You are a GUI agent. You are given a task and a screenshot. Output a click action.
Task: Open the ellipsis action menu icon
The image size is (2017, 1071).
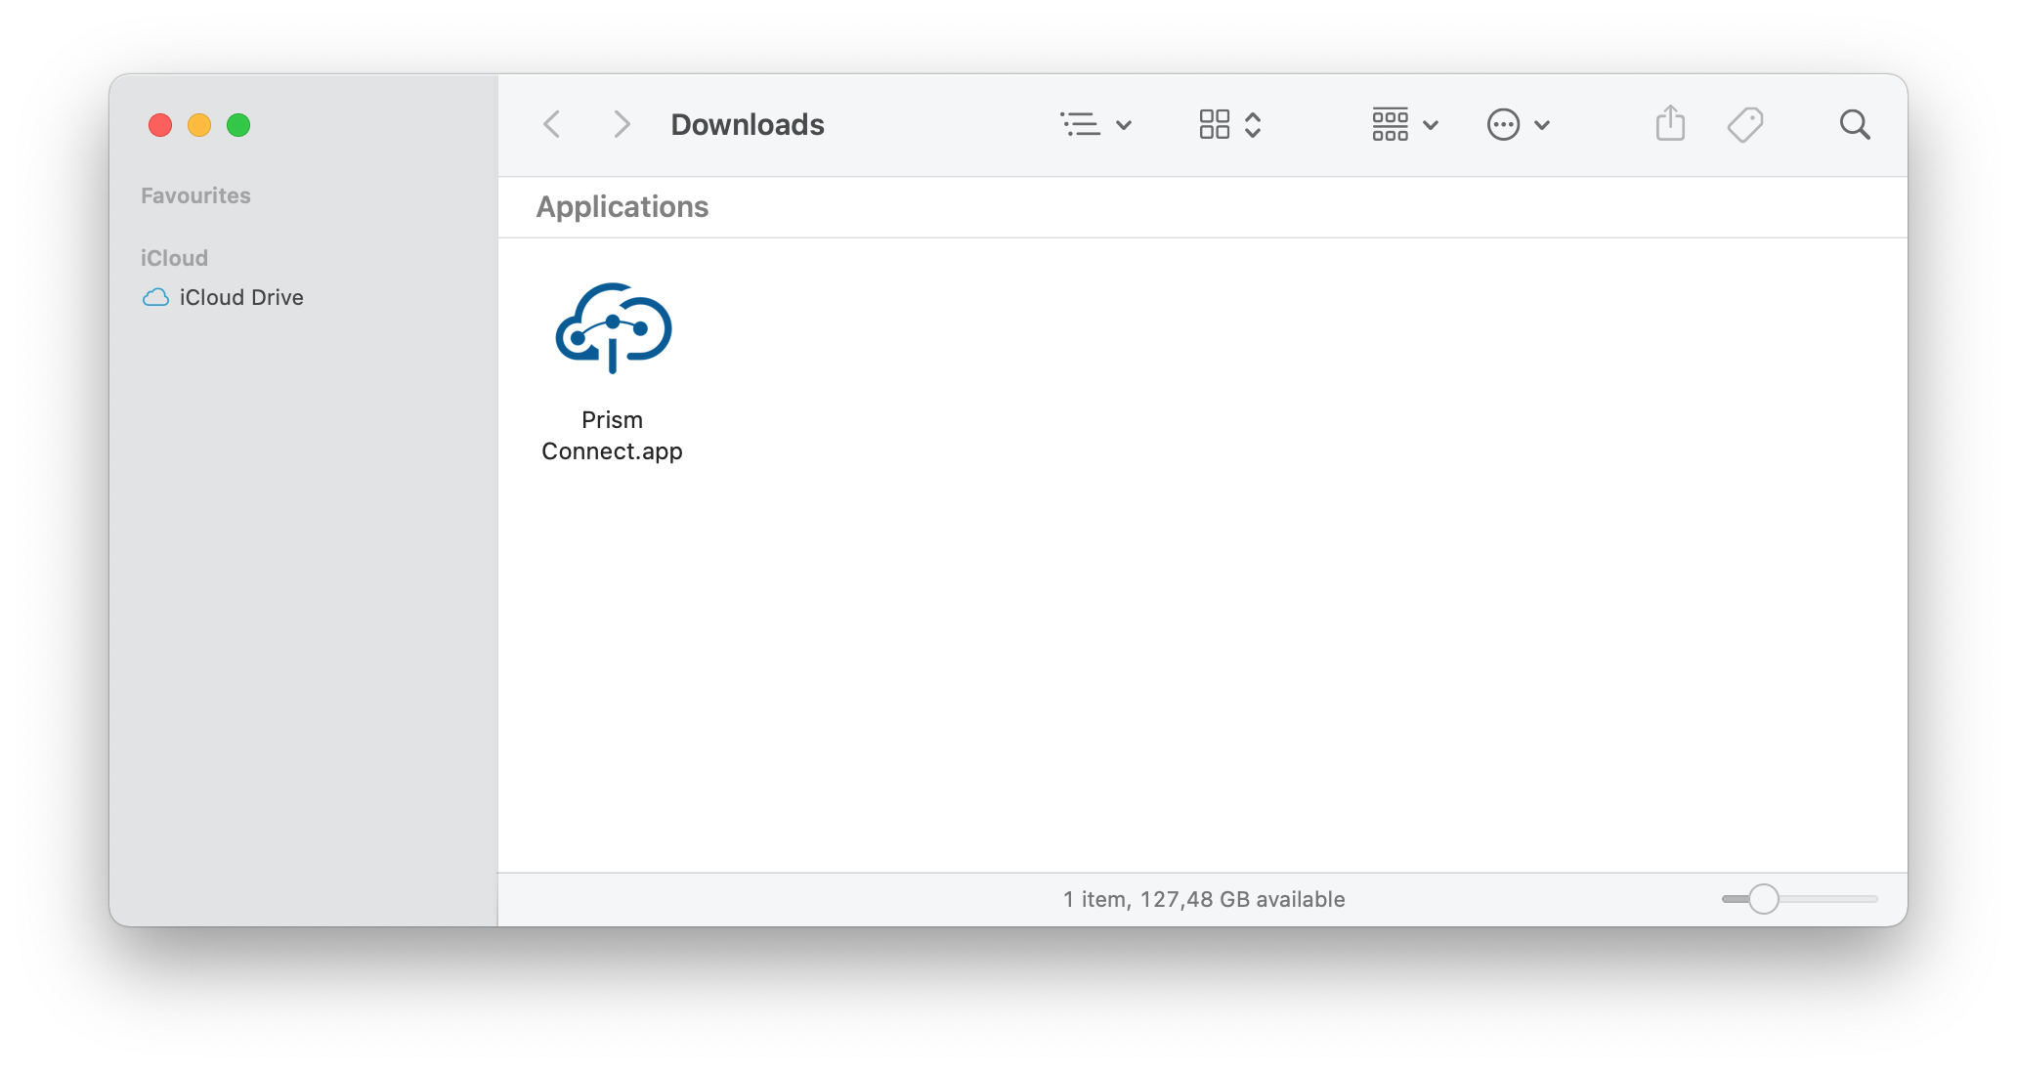(x=1503, y=125)
